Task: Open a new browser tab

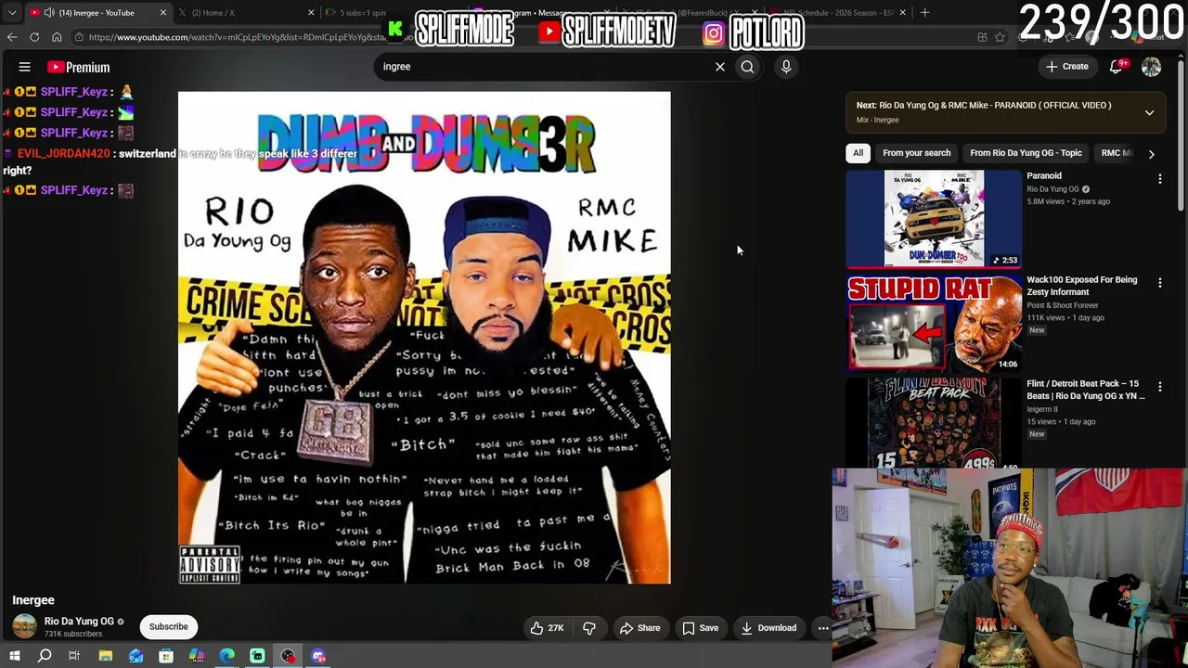Action: point(925,12)
